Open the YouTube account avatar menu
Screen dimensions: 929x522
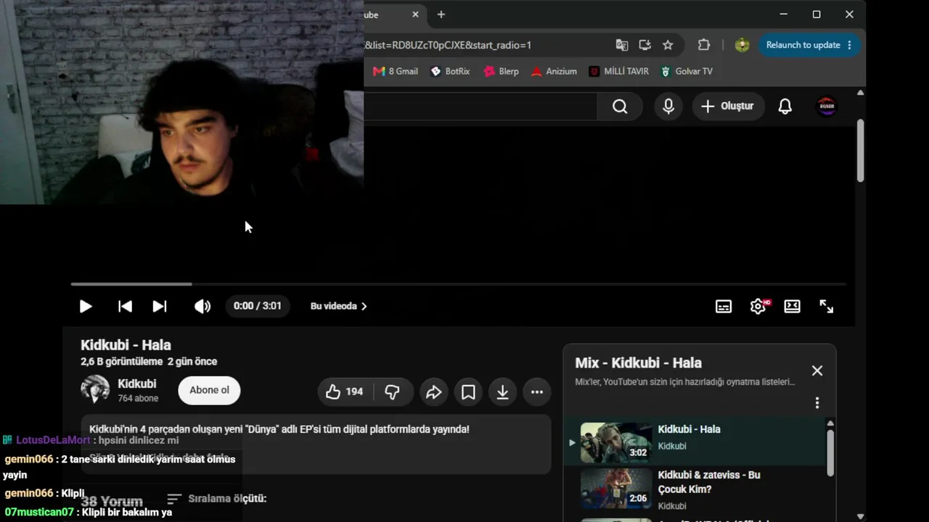827,107
